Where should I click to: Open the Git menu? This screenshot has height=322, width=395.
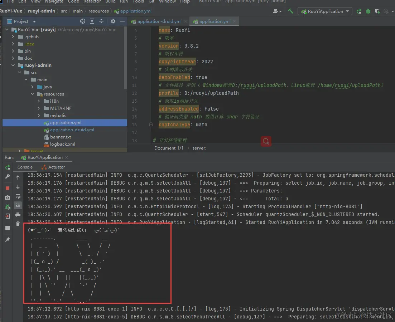(x=151, y=1)
